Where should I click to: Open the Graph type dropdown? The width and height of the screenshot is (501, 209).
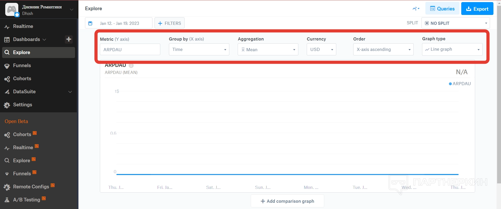(x=452, y=49)
